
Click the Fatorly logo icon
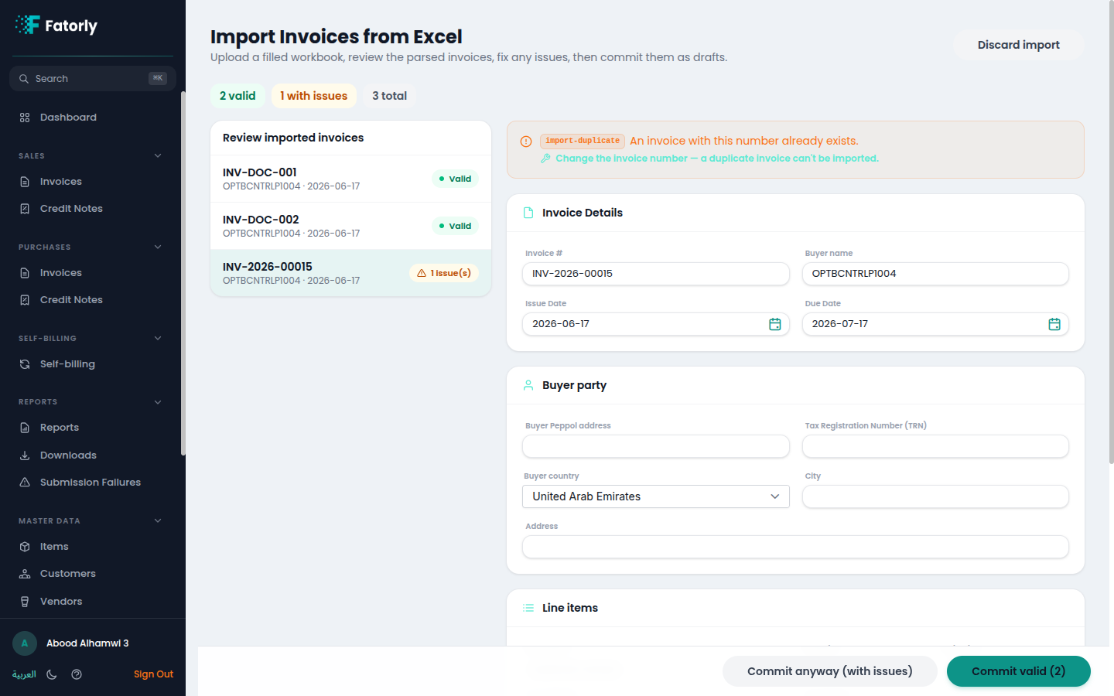coord(27,25)
